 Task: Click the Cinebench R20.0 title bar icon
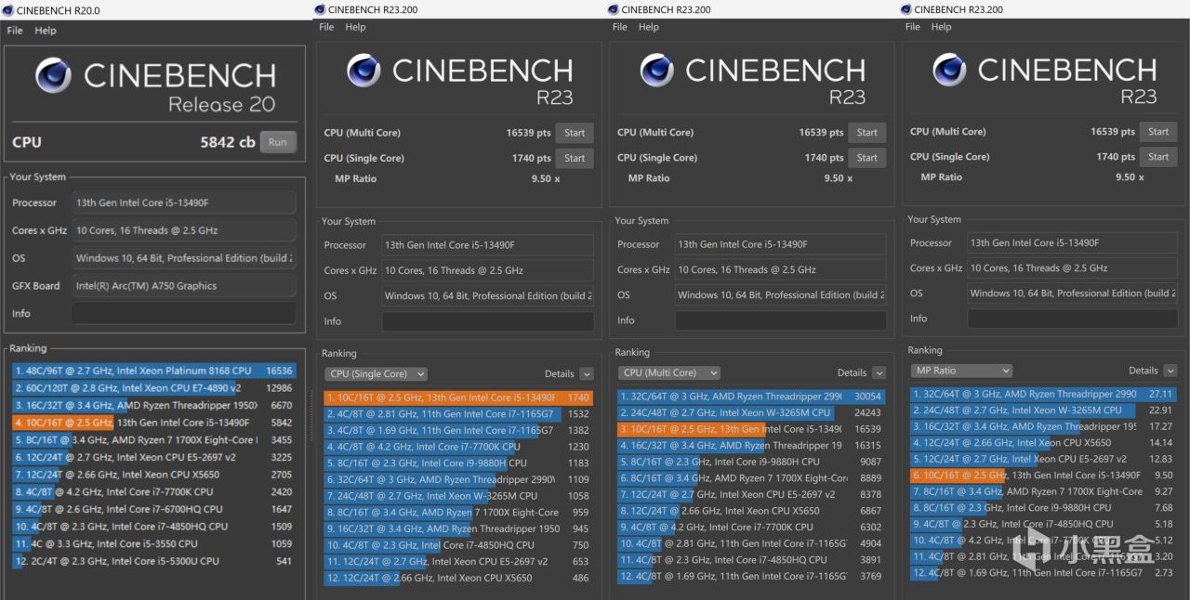(8, 10)
